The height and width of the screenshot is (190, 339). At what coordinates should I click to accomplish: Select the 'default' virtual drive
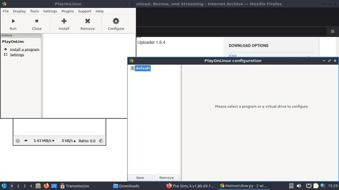click(x=143, y=68)
